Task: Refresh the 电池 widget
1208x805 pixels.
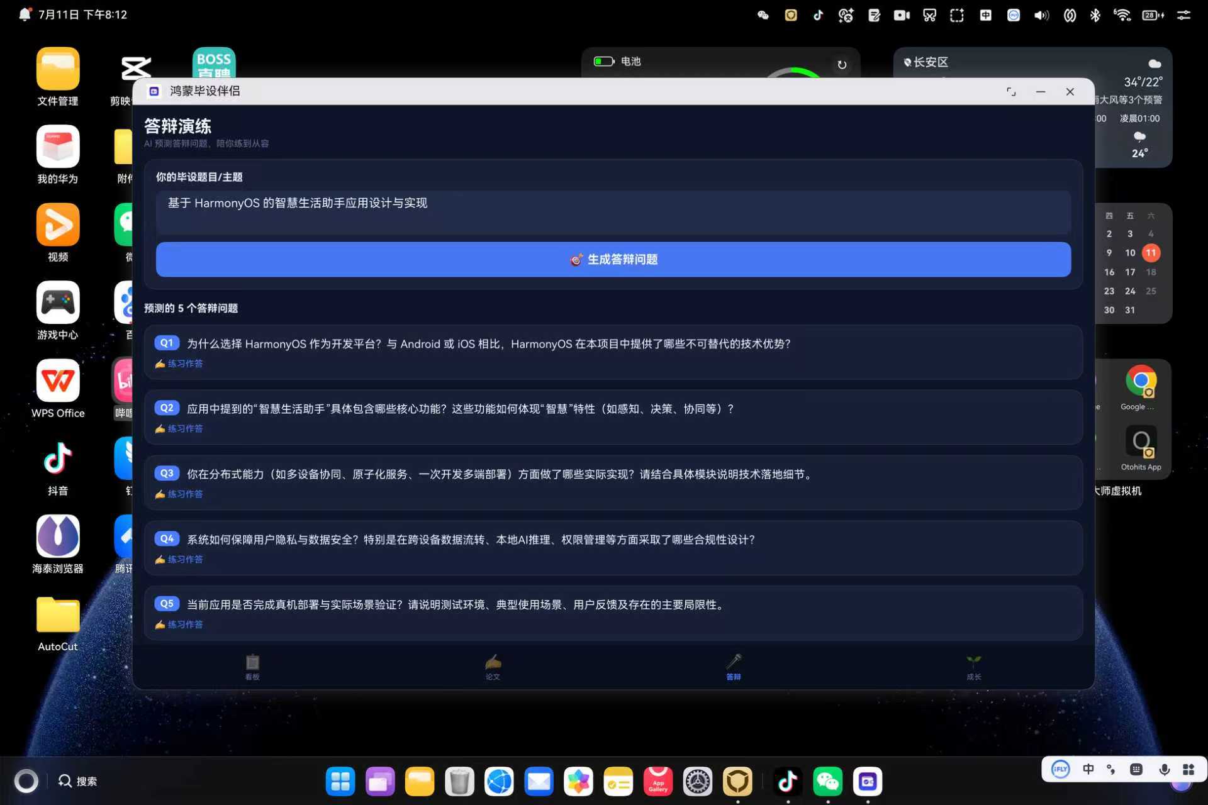Action: [x=842, y=65]
